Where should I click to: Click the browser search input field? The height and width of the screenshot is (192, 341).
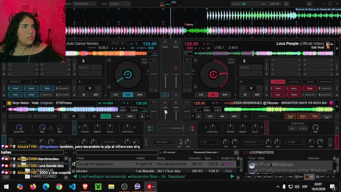[117, 153]
